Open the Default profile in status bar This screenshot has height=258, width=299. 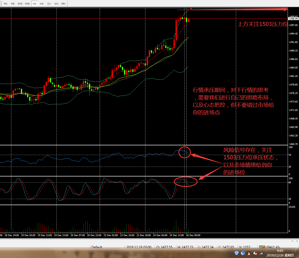coord(97,247)
